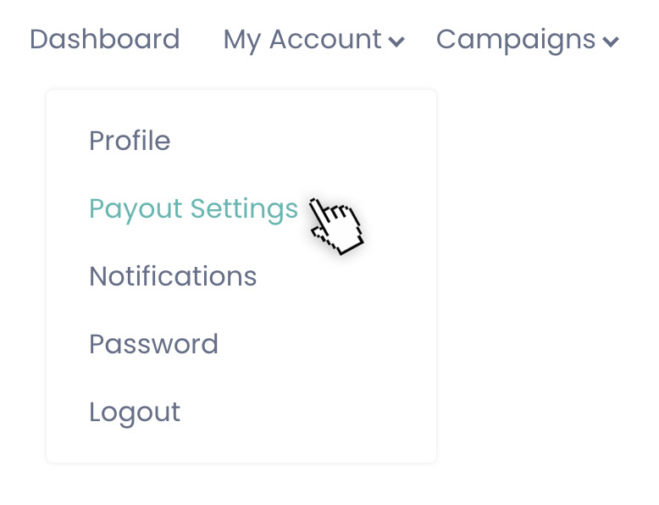Expand the My Account dropdown menu
The width and height of the screenshot is (659, 505).
313,41
